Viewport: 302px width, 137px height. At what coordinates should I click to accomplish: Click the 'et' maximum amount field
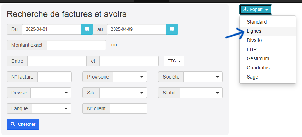pyautogui.click(x=129, y=61)
